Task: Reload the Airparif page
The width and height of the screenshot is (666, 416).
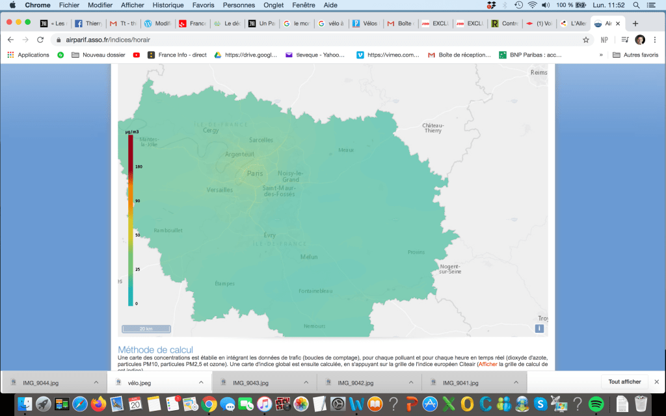Action: pyautogui.click(x=40, y=40)
